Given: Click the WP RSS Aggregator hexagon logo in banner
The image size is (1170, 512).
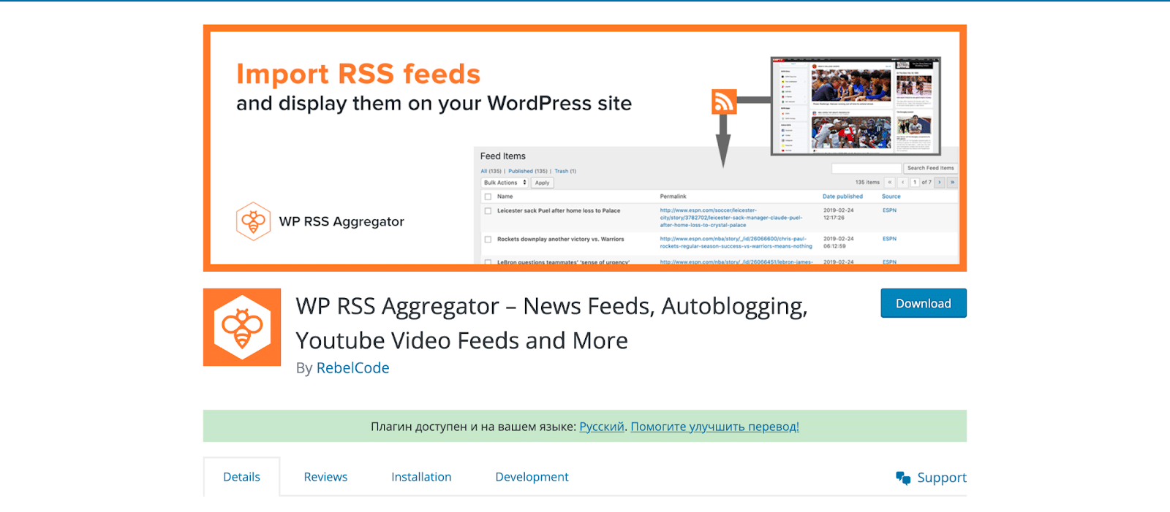Looking at the screenshot, I should pyautogui.click(x=253, y=221).
